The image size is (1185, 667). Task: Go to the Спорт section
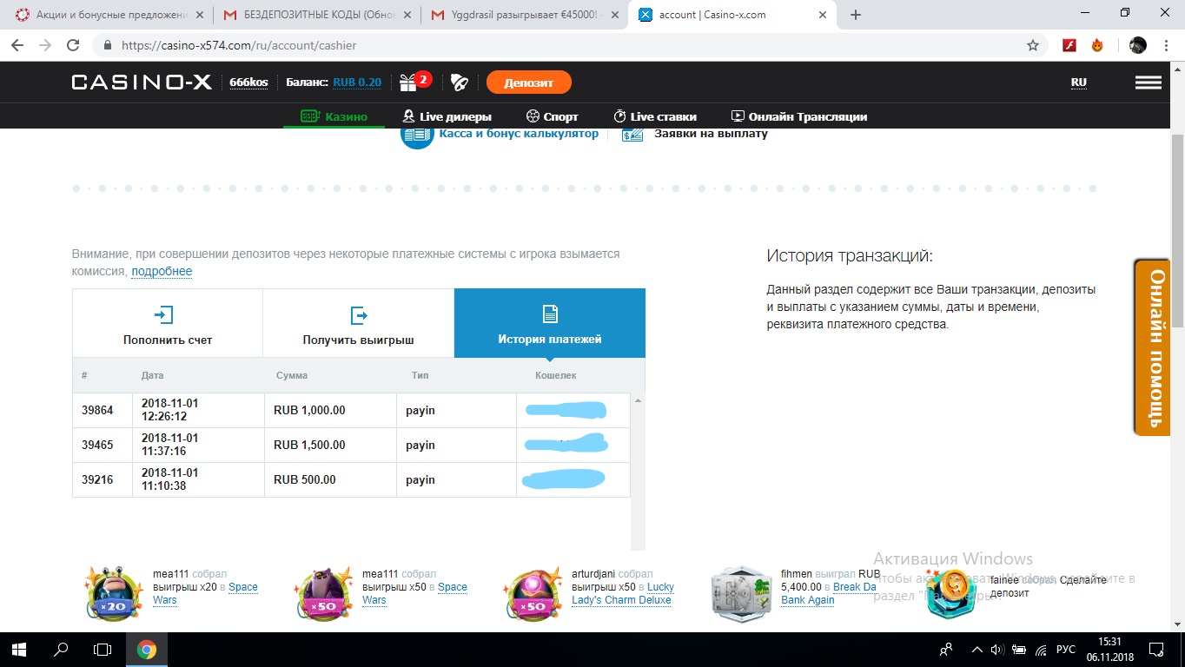(552, 116)
